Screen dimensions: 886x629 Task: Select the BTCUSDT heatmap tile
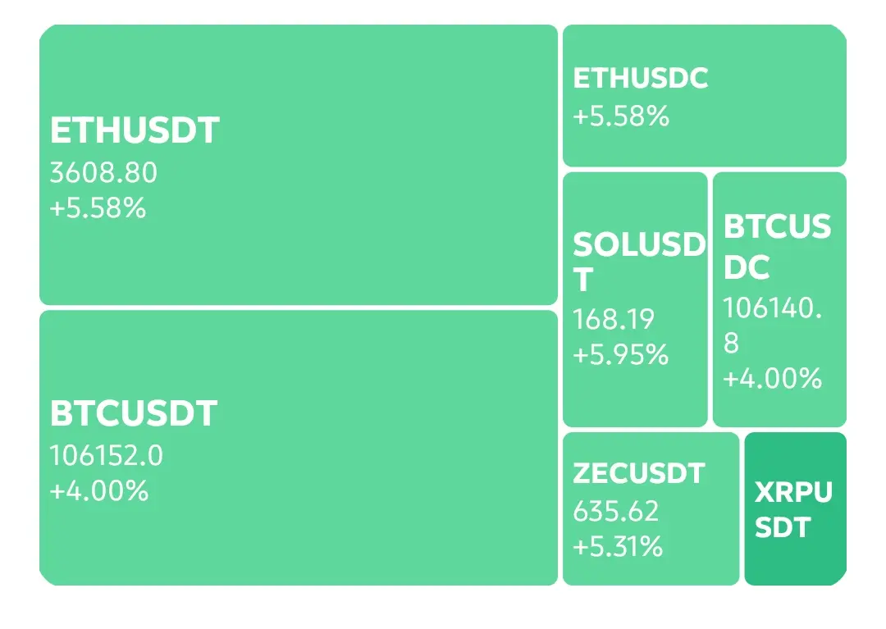(x=299, y=448)
